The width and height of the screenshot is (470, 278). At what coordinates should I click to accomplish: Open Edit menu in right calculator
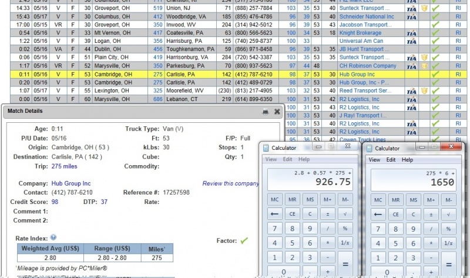(x=391, y=159)
